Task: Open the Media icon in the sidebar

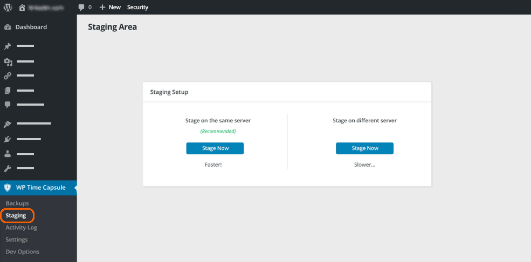Action: click(8, 62)
